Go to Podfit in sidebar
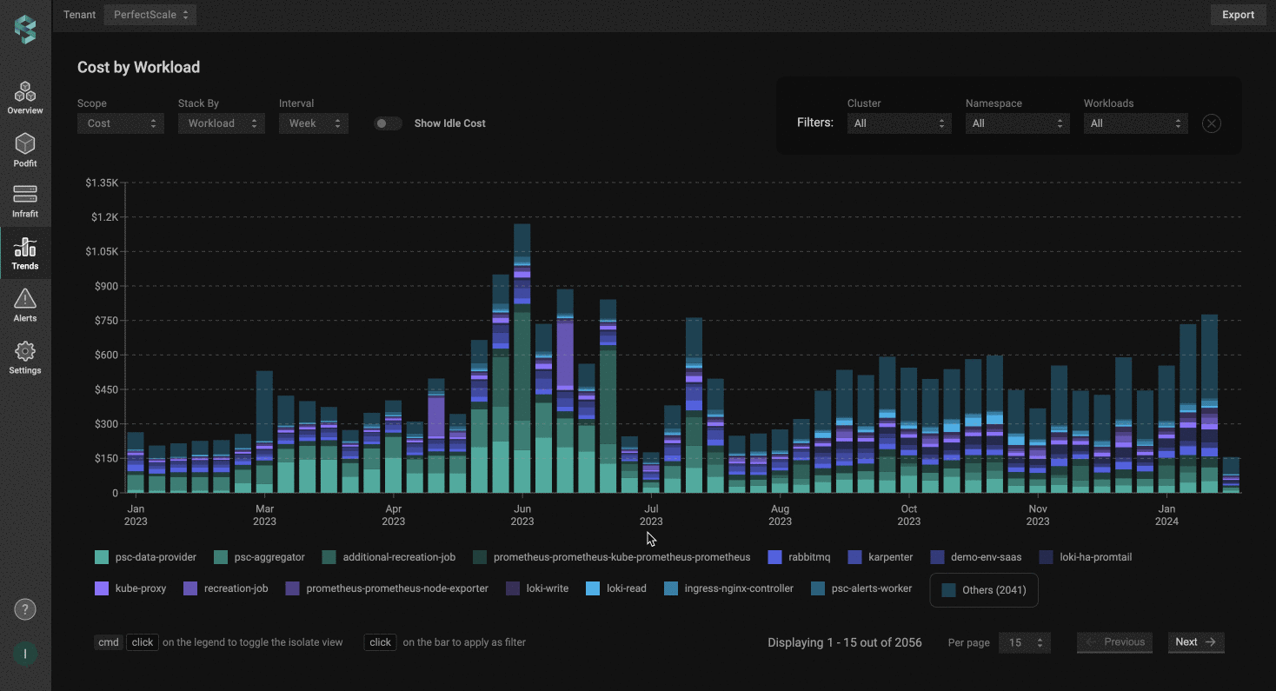1276x691 pixels. 25,144
